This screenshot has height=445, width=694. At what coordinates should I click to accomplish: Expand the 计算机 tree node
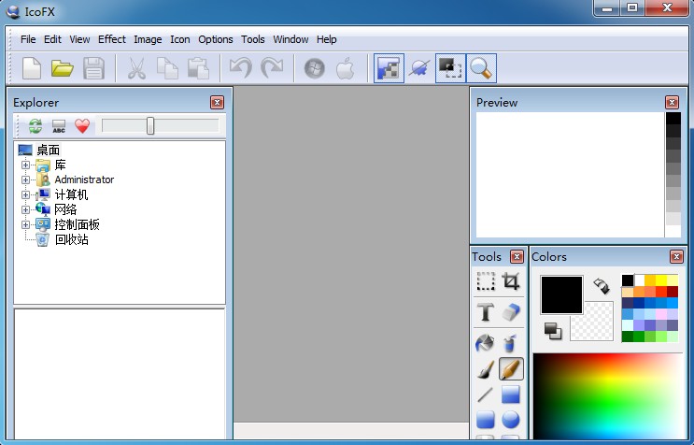25,194
